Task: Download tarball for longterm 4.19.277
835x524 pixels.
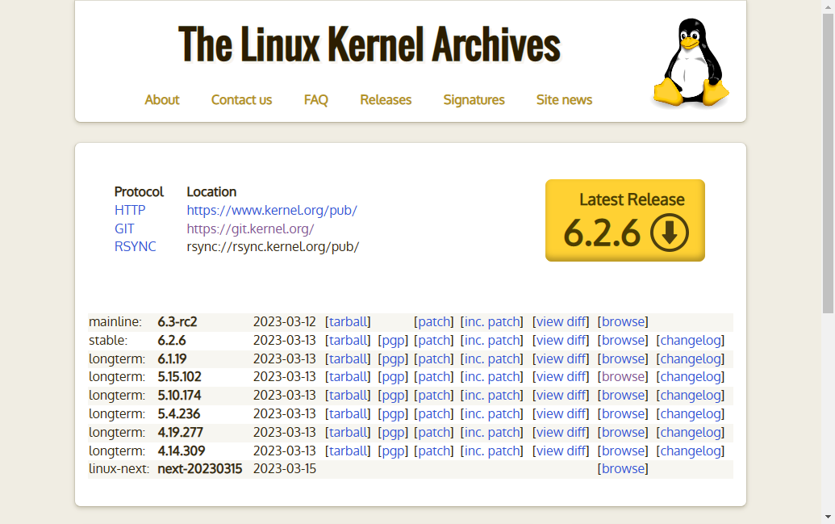Action: [x=348, y=432]
